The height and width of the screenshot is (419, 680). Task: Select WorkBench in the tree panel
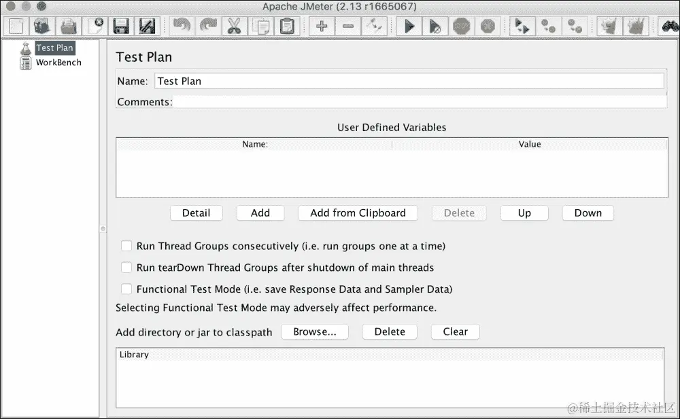point(59,62)
